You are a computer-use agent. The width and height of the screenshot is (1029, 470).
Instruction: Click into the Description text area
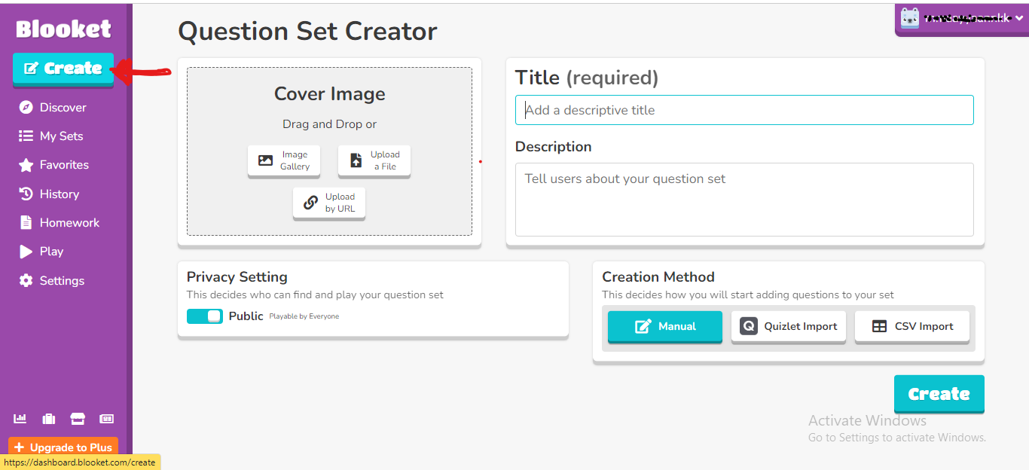point(744,200)
